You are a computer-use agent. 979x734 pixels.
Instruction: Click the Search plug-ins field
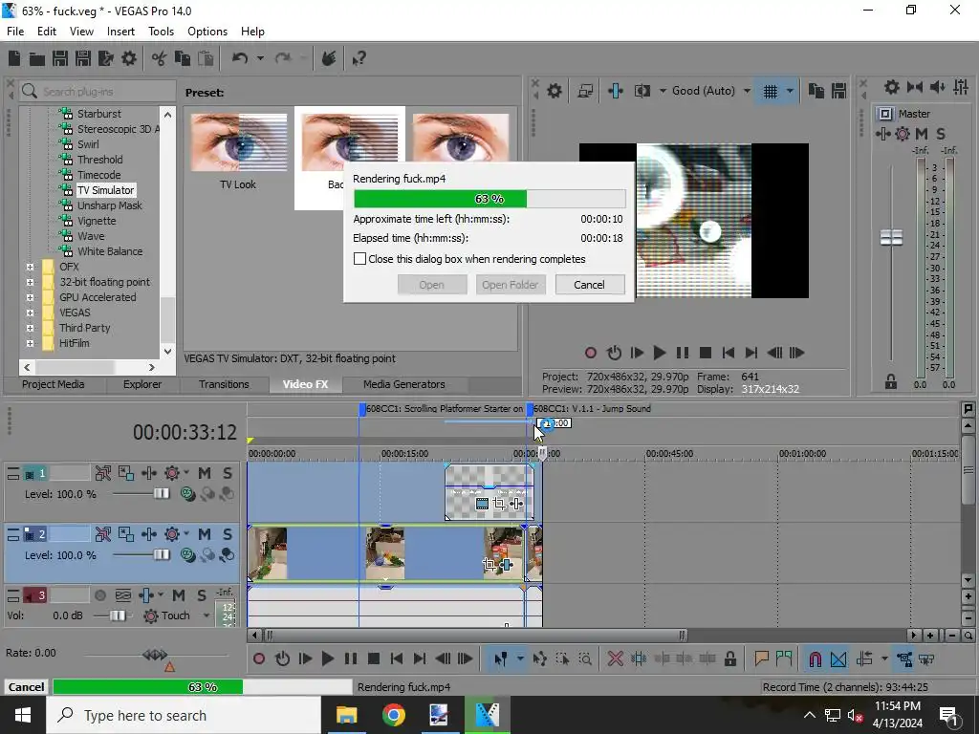[x=98, y=91]
